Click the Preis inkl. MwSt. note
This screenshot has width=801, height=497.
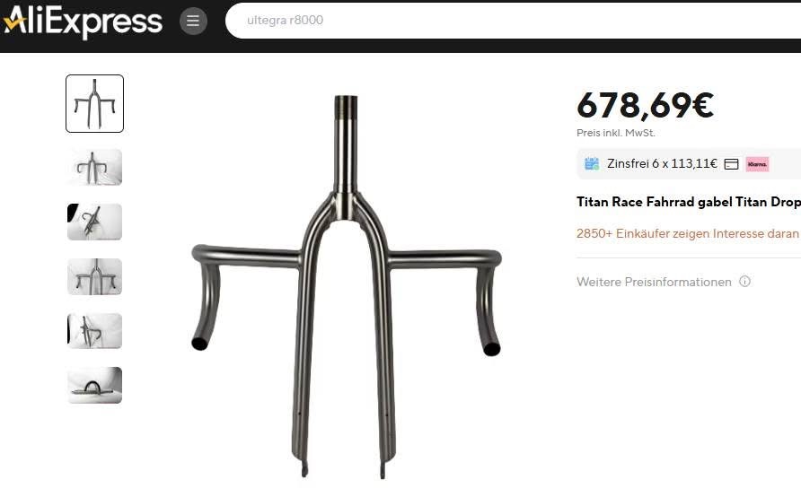tap(615, 133)
